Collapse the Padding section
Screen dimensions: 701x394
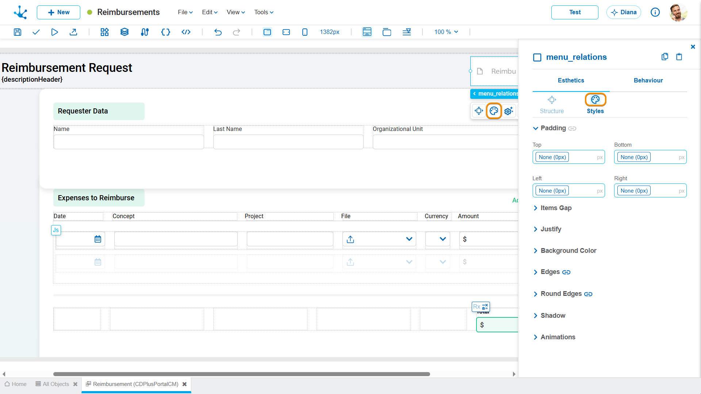click(536, 128)
